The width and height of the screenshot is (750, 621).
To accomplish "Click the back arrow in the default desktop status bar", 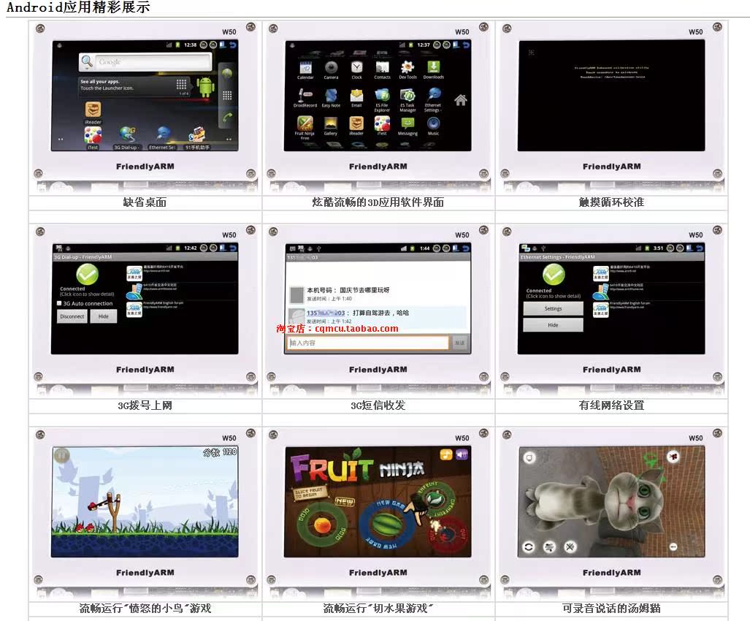I will point(233,45).
